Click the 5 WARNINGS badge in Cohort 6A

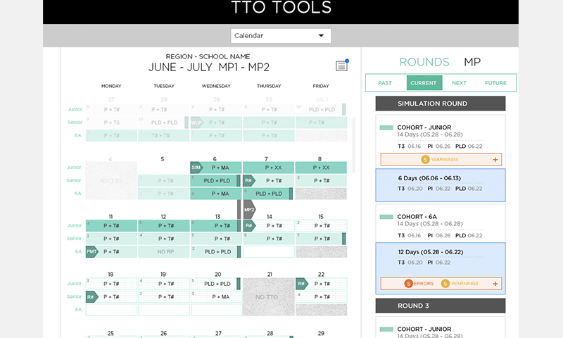(x=460, y=283)
